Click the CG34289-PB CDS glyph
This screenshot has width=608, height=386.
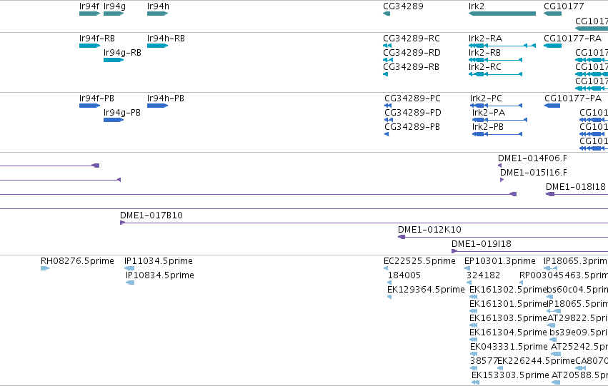[387, 134]
